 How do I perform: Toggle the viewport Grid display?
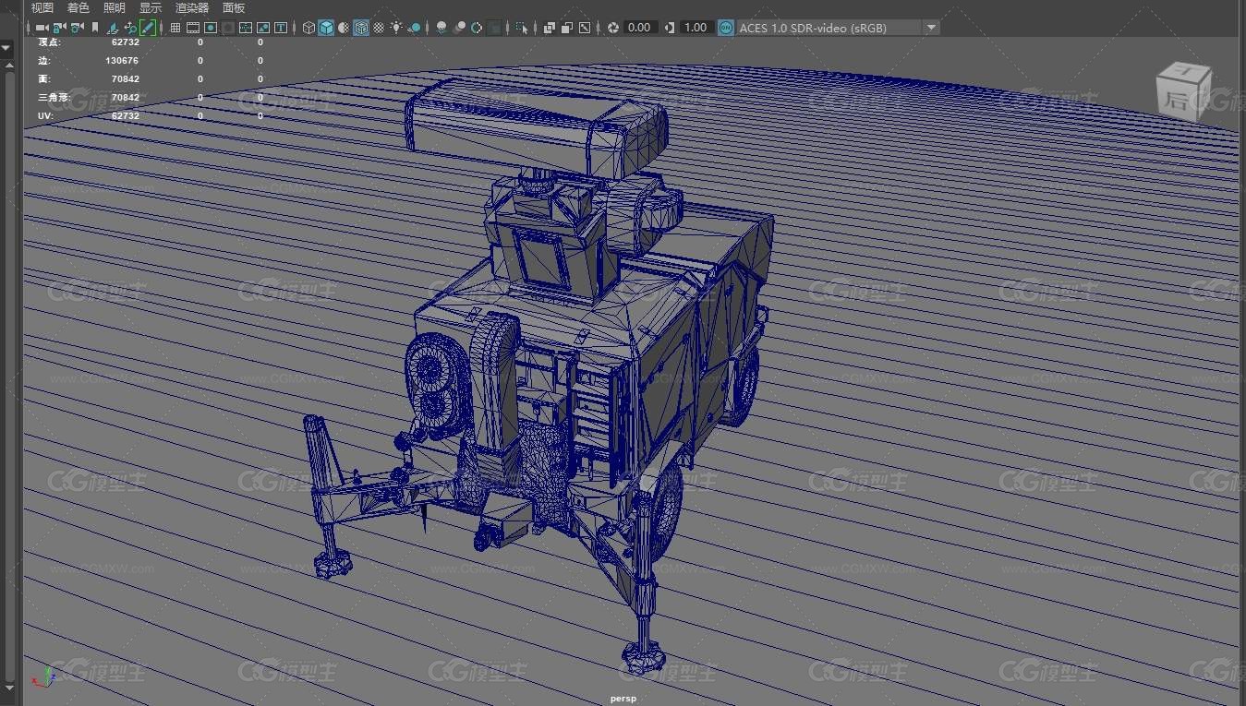pyautogui.click(x=175, y=28)
